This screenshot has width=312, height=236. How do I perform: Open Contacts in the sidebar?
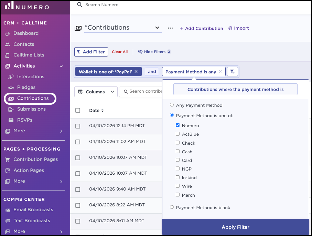[24, 44]
